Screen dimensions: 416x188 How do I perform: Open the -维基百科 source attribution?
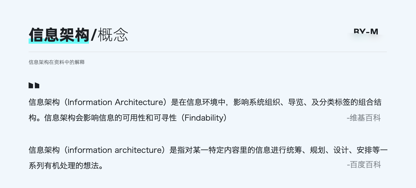click(x=363, y=118)
